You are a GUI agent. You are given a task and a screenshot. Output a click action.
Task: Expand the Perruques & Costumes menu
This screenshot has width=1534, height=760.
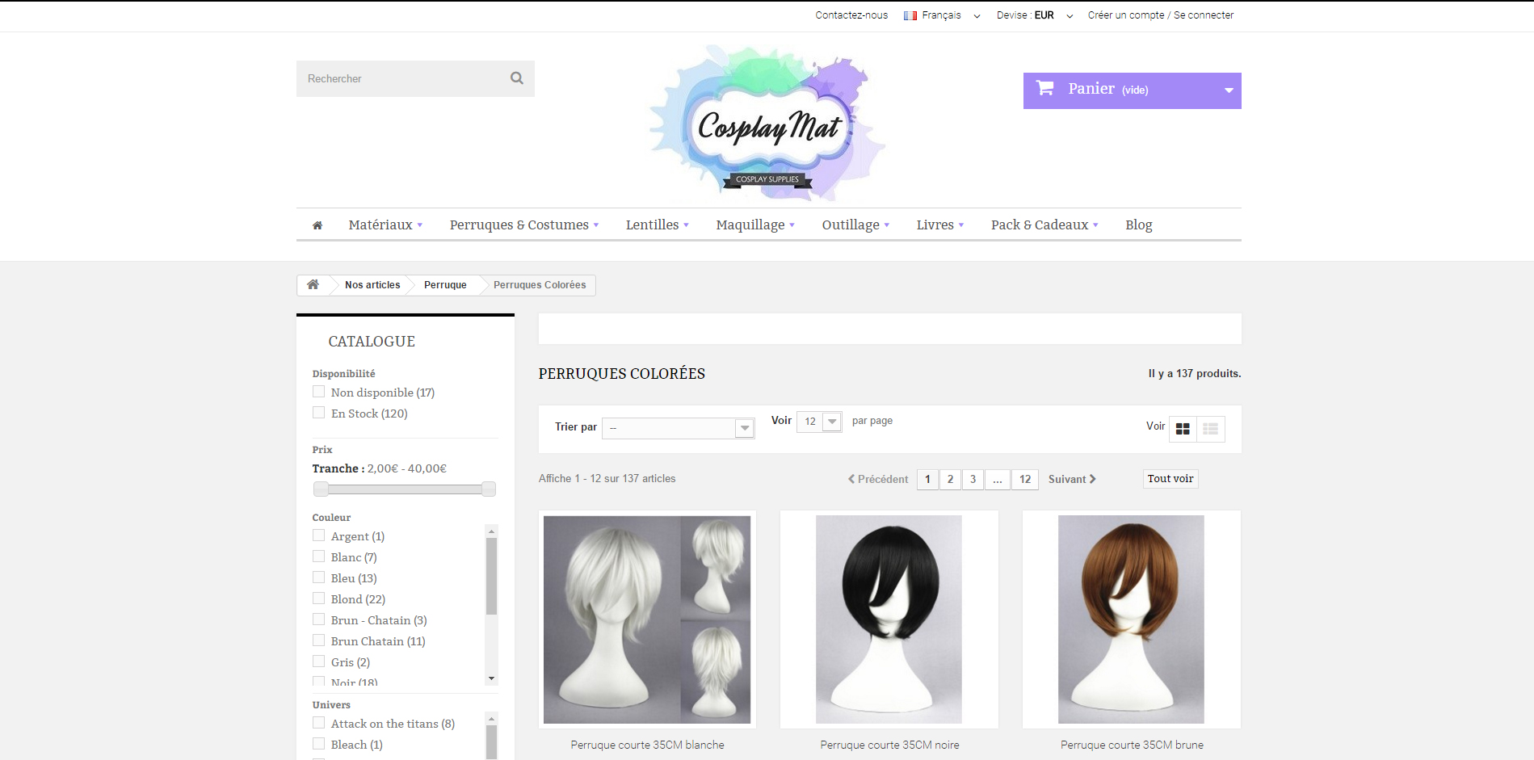pos(524,225)
